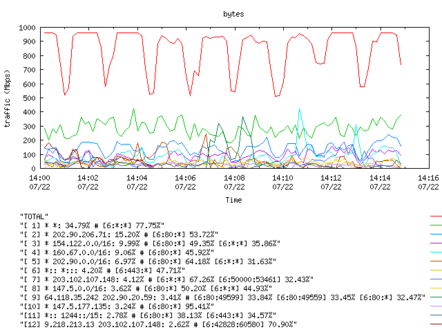This screenshot has height=332, width=442.
Task: Click the red line sample beside TOTAL
Action: pos(436,216)
